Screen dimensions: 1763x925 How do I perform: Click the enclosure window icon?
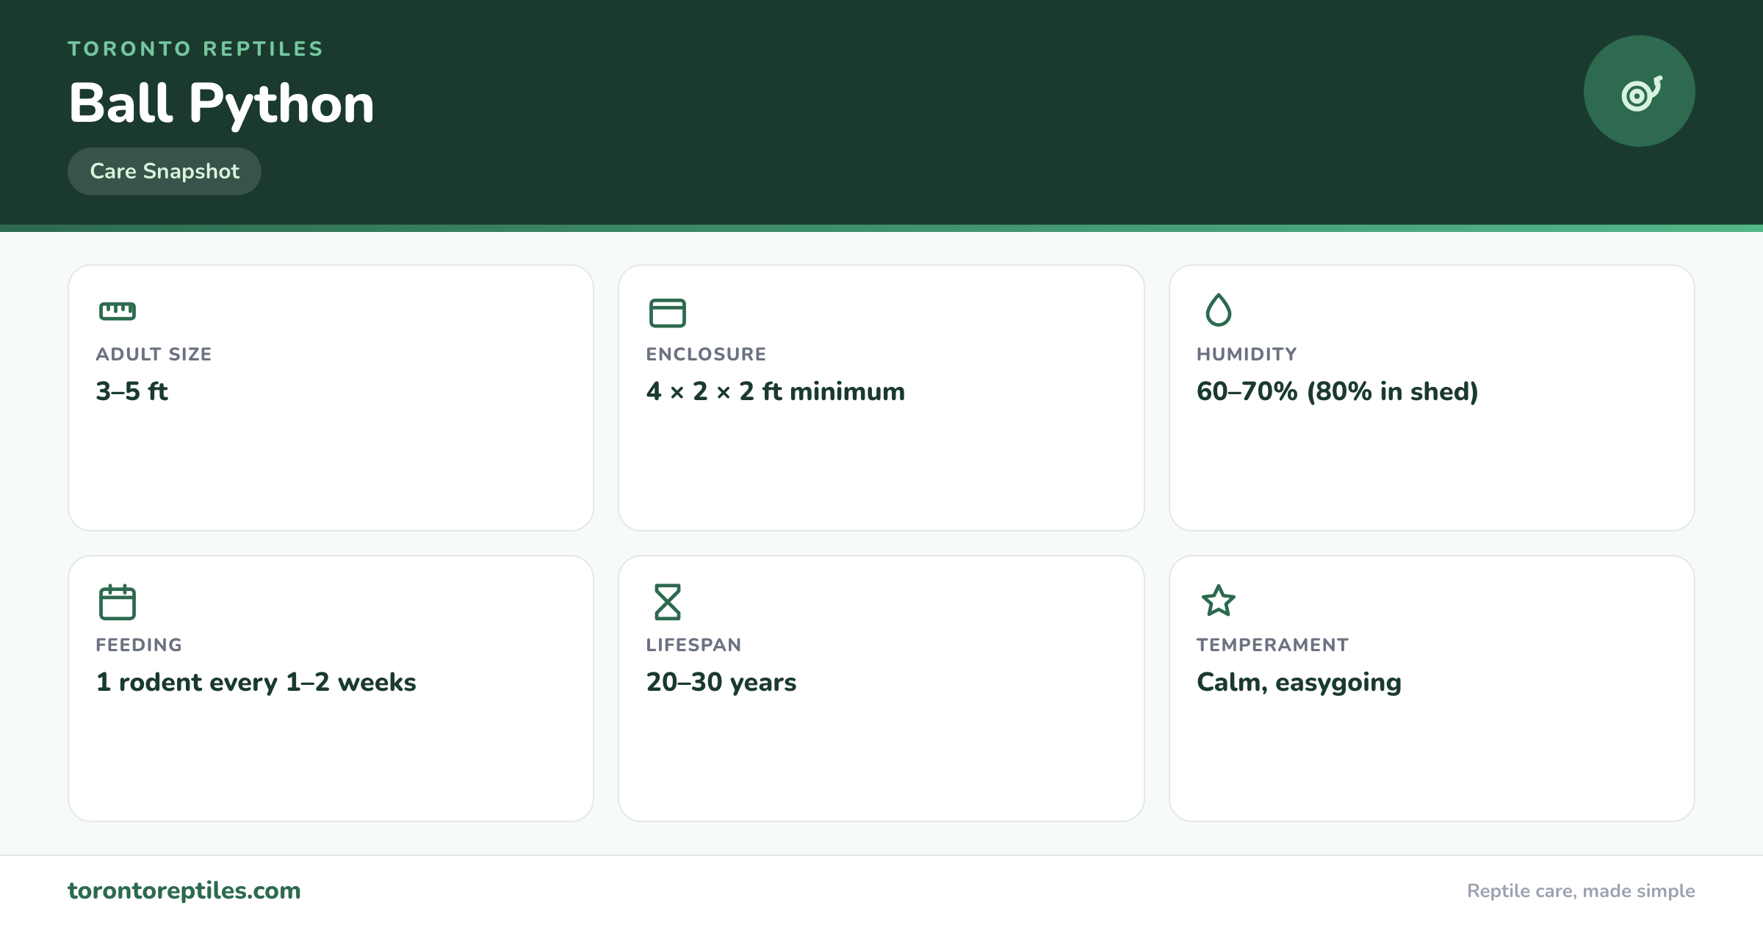click(667, 313)
